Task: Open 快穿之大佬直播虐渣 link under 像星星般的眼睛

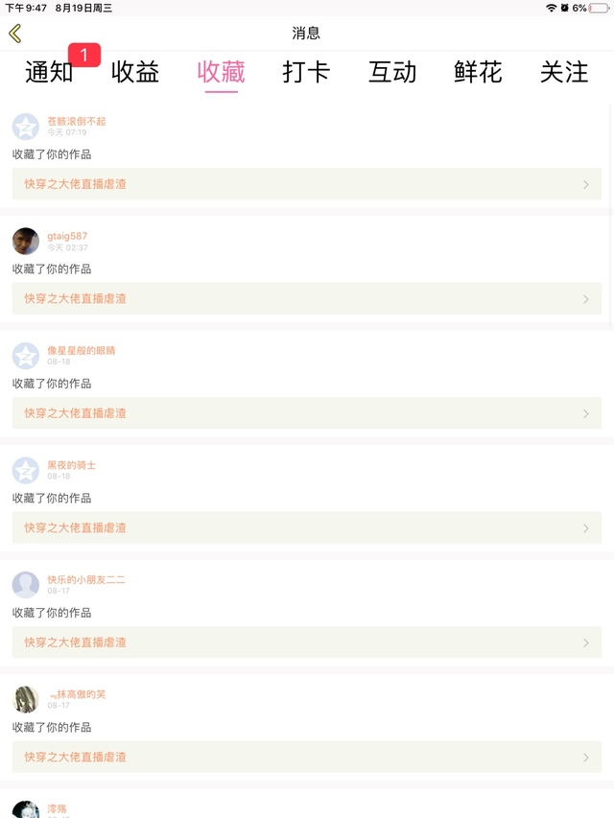Action: 76,413
